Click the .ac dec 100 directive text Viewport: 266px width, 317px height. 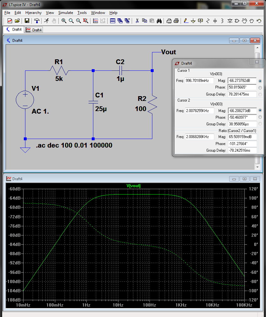coord(74,145)
